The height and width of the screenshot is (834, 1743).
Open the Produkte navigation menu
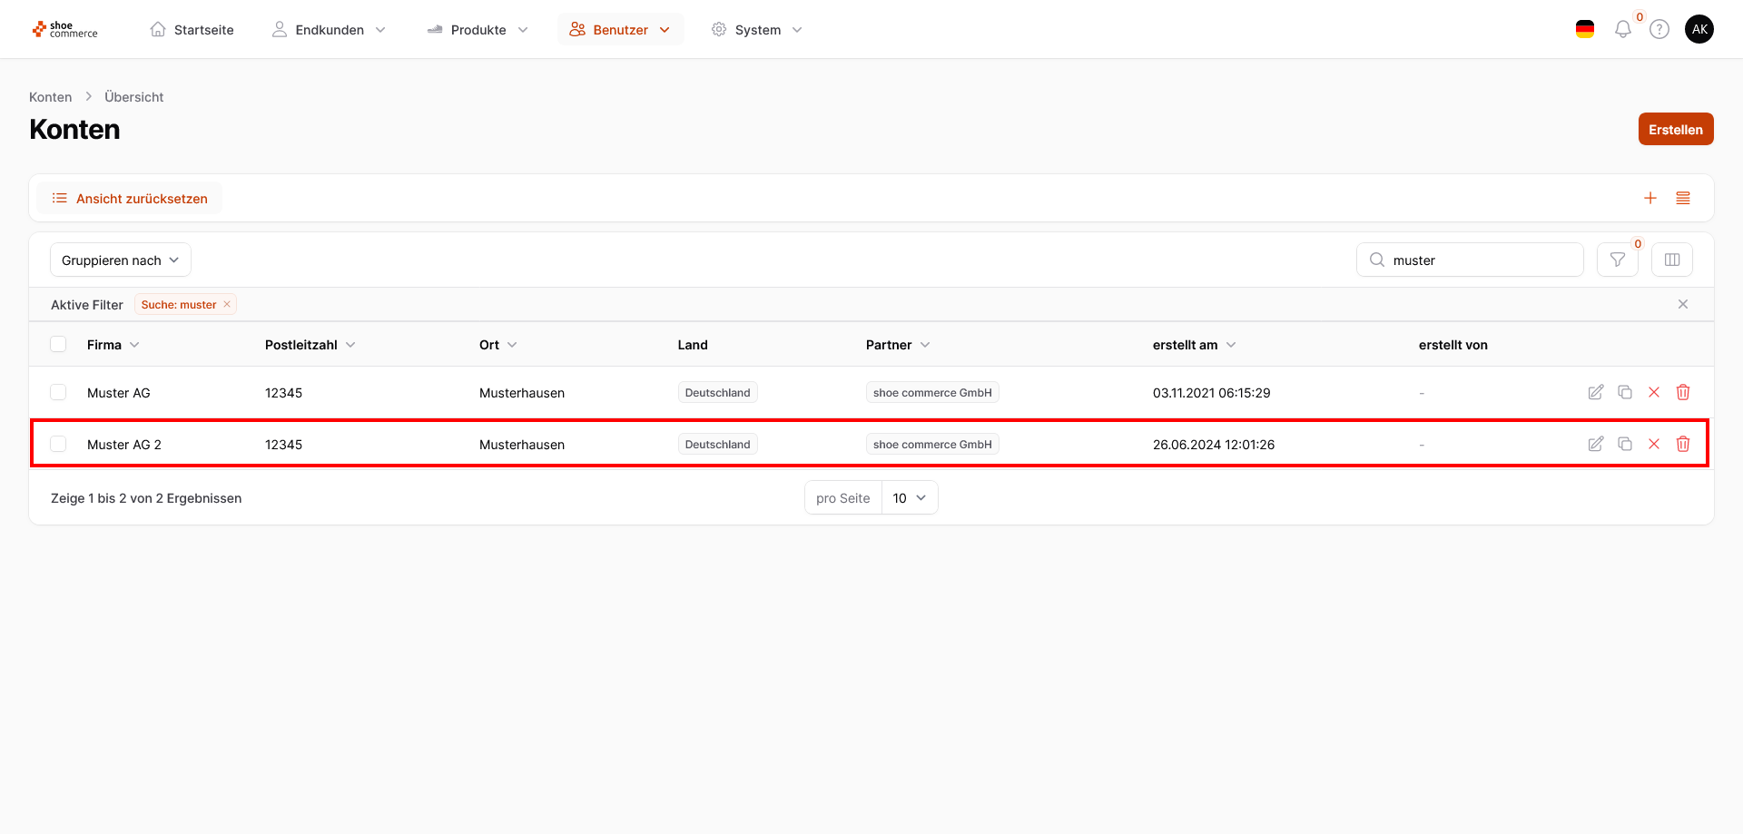[478, 29]
